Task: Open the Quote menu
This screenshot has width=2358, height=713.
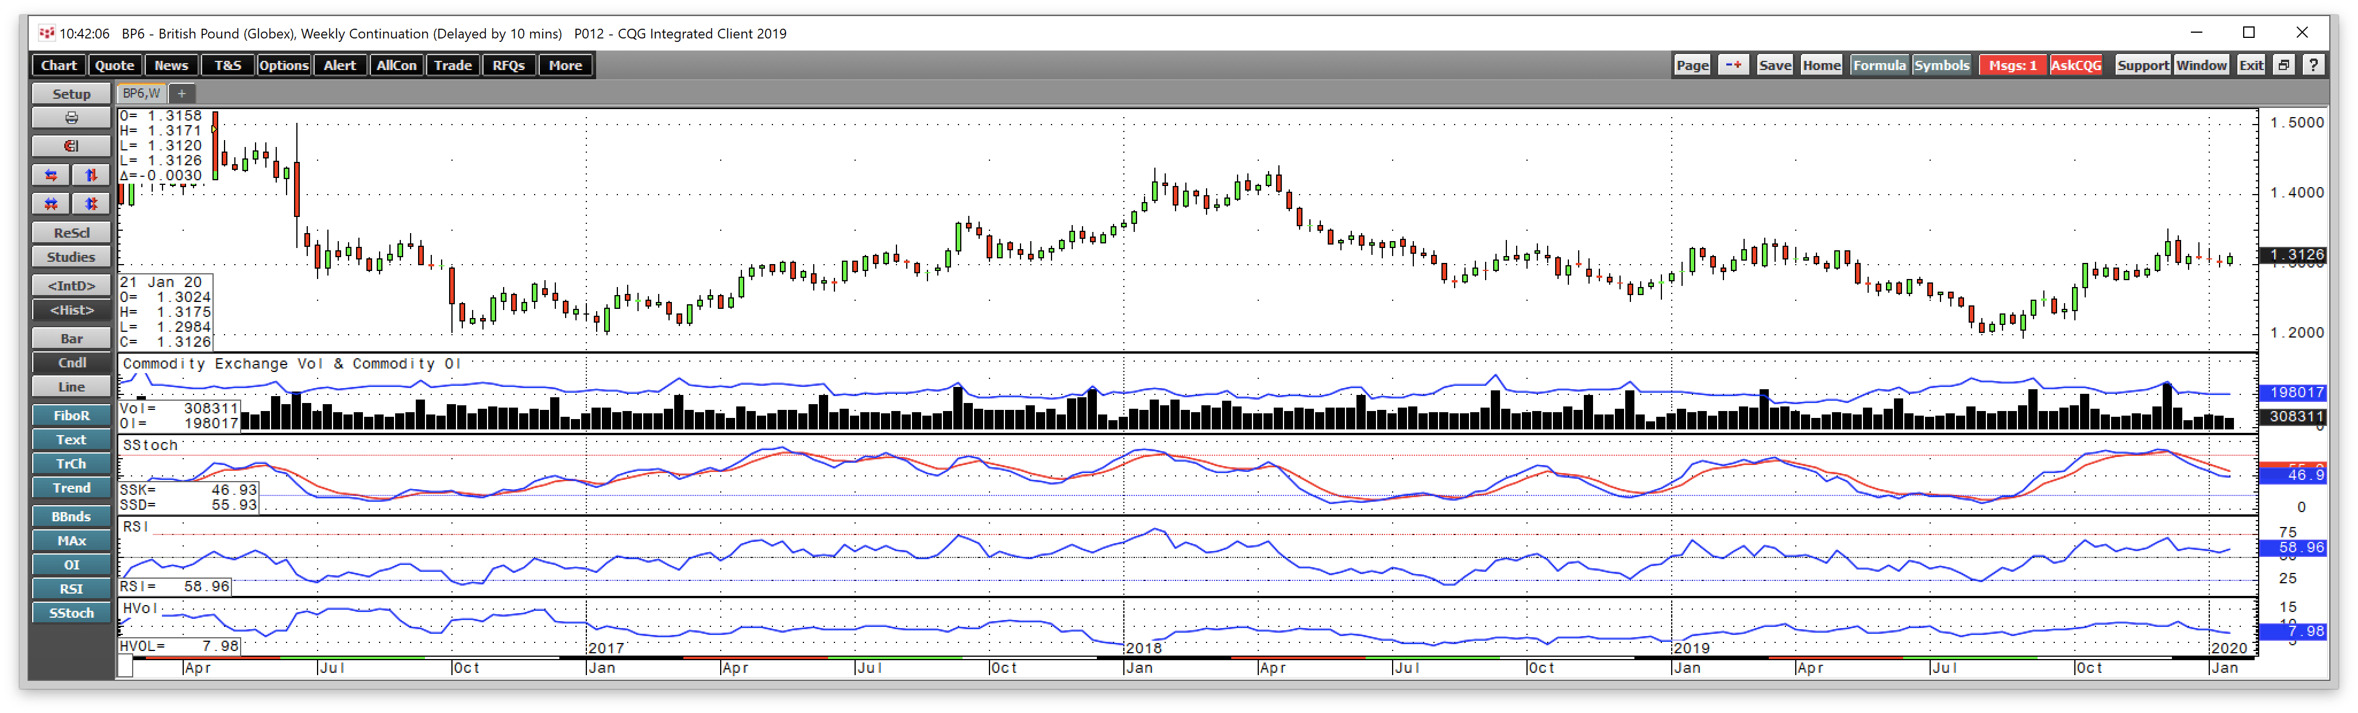Action: click(114, 65)
